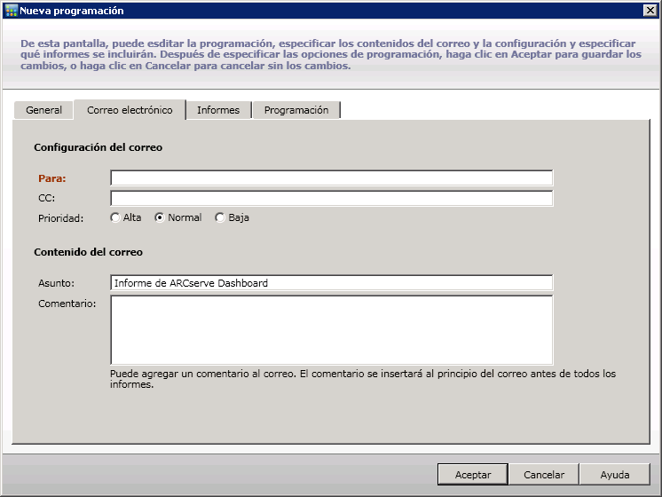The height and width of the screenshot is (497, 662).
Task: Click the Cancelar button
Action: (544, 475)
